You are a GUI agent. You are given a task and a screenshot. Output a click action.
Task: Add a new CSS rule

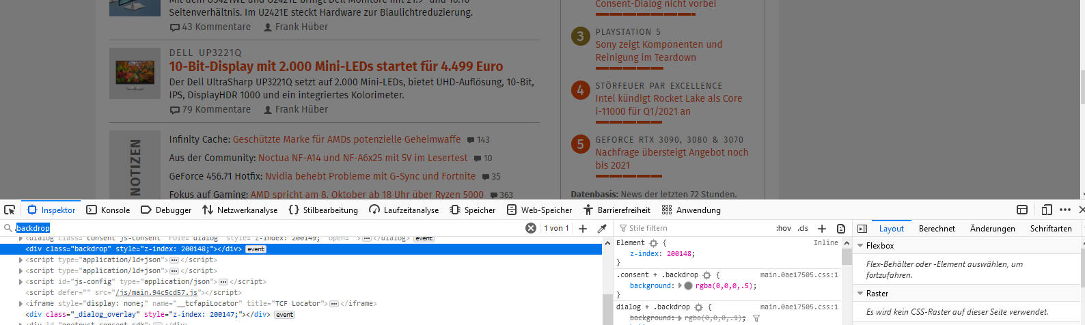pos(822,228)
